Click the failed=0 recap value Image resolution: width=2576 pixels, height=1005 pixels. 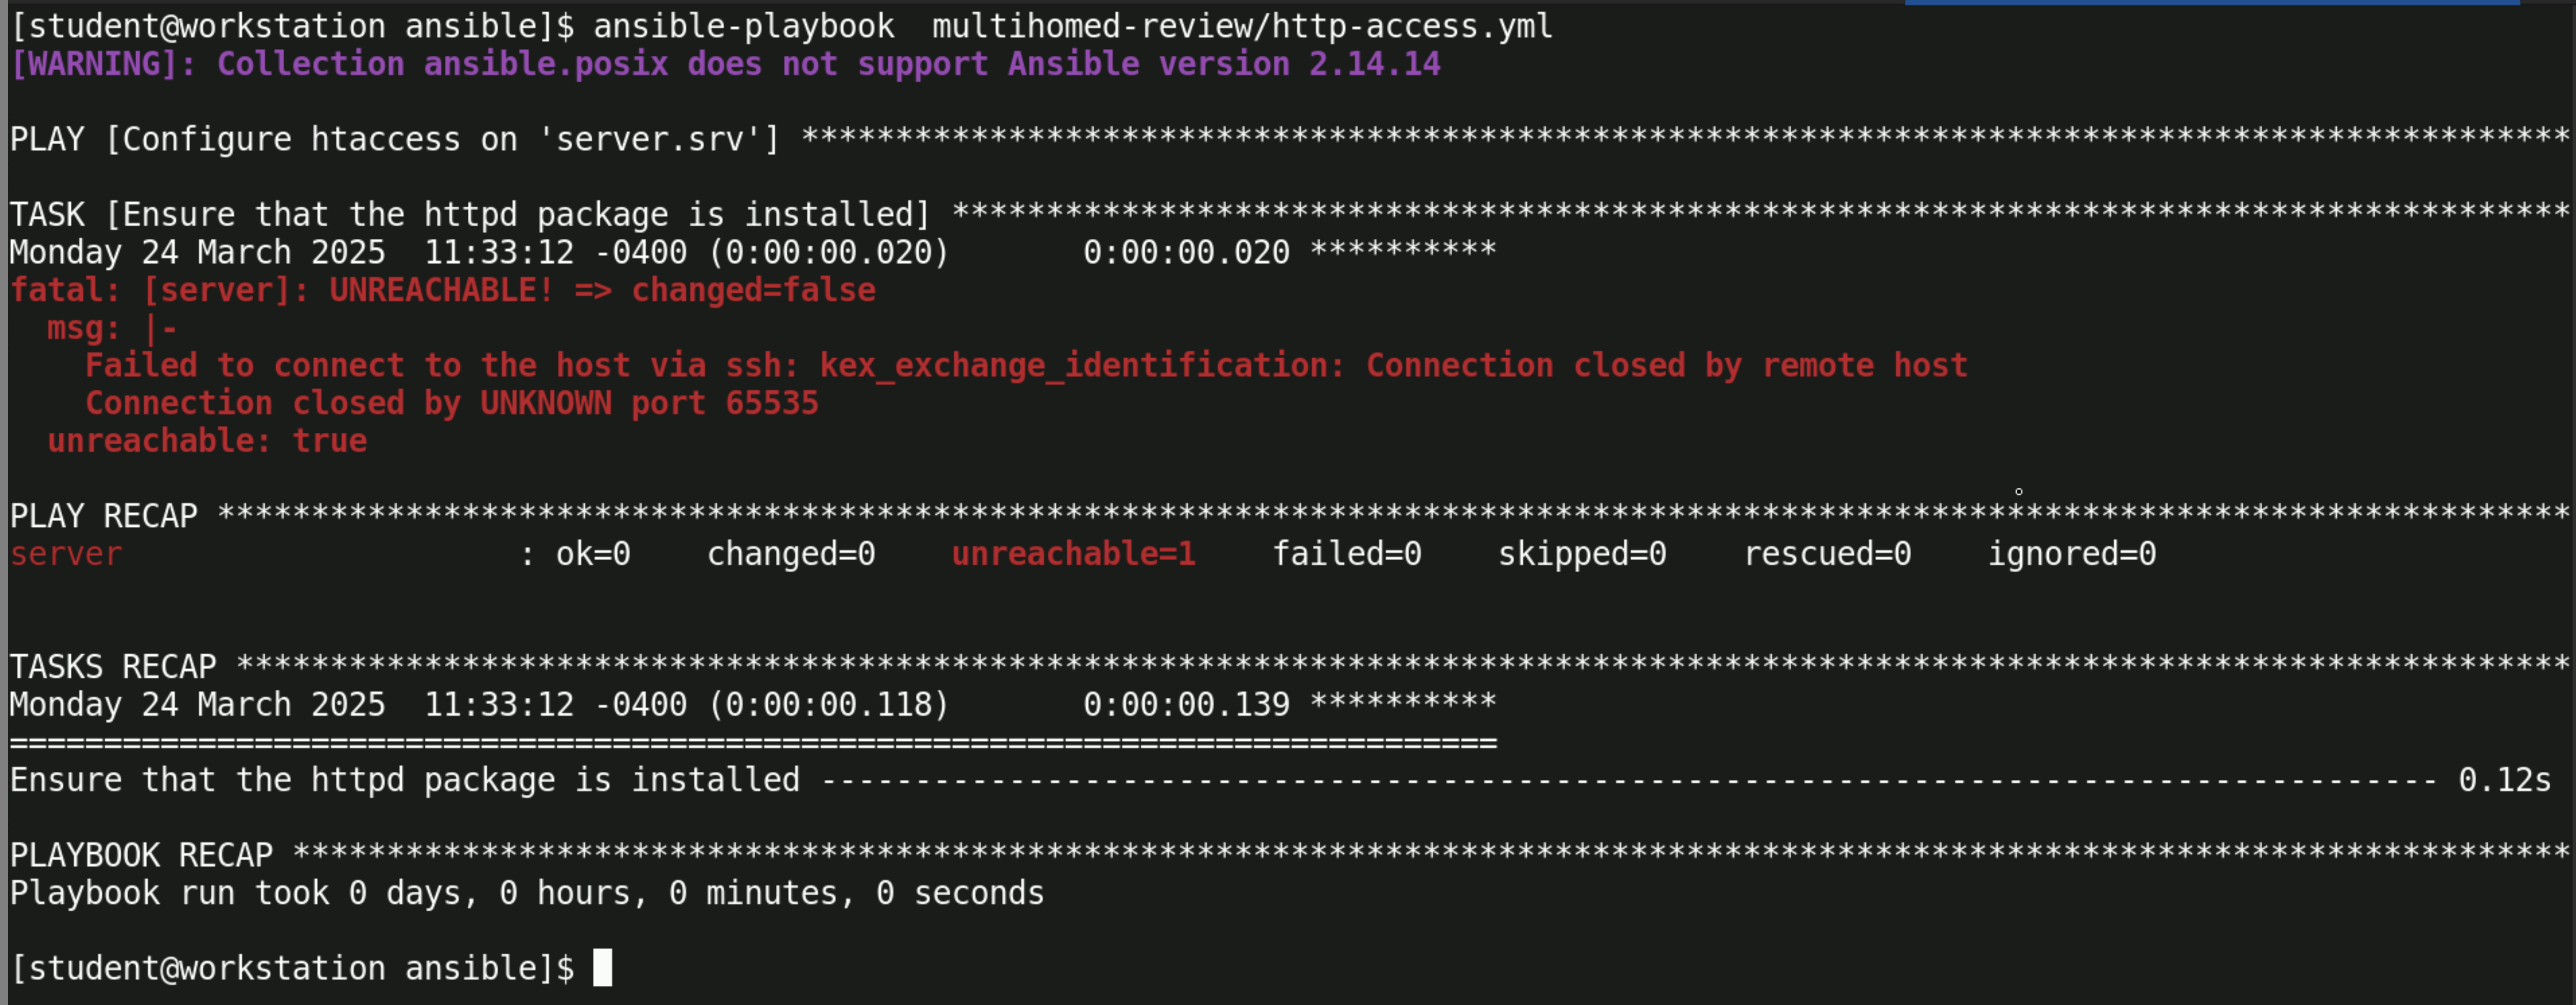pyautogui.click(x=1346, y=554)
